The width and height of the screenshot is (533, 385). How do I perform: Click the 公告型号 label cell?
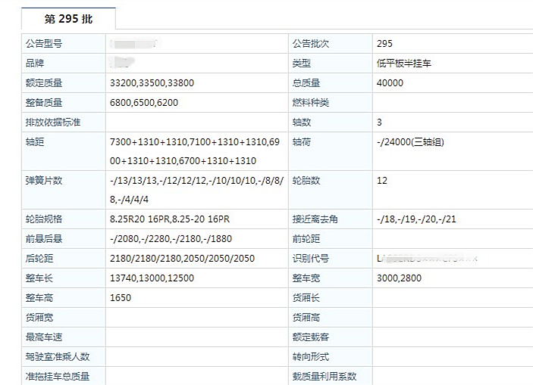(x=43, y=44)
